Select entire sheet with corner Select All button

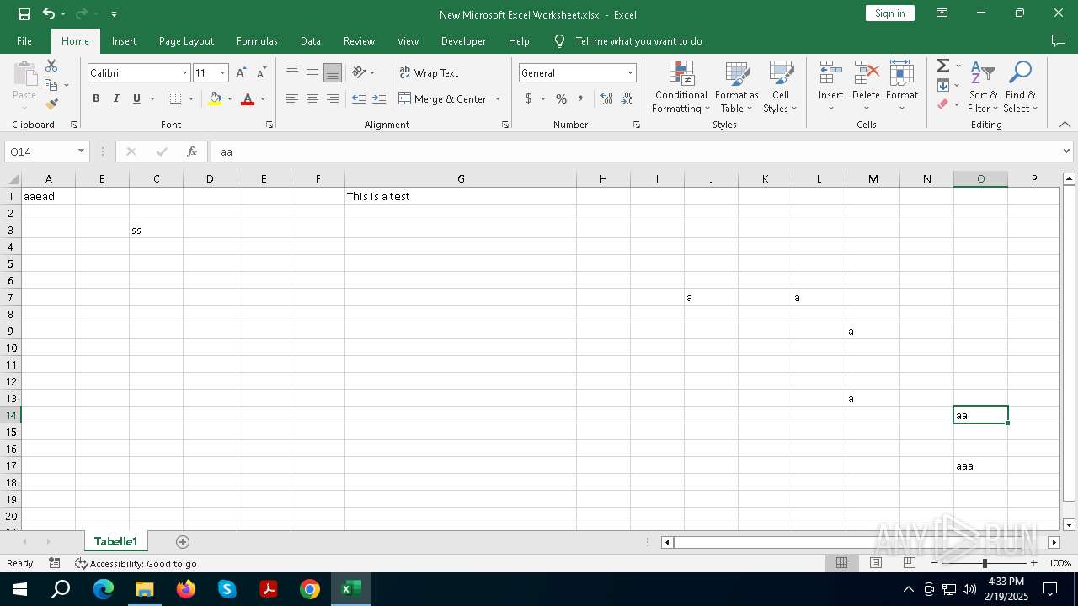click(13, 178)
